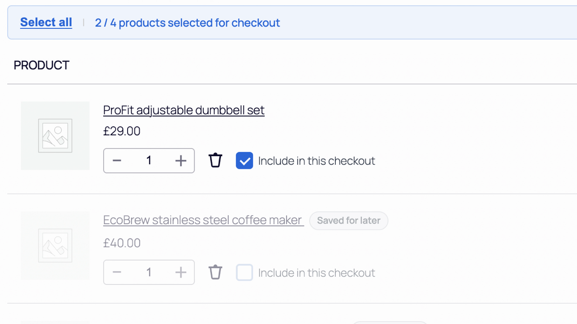Click the PRODUCT column header
The height and width of the screenshot is (324, 577).
pos(41,65)
